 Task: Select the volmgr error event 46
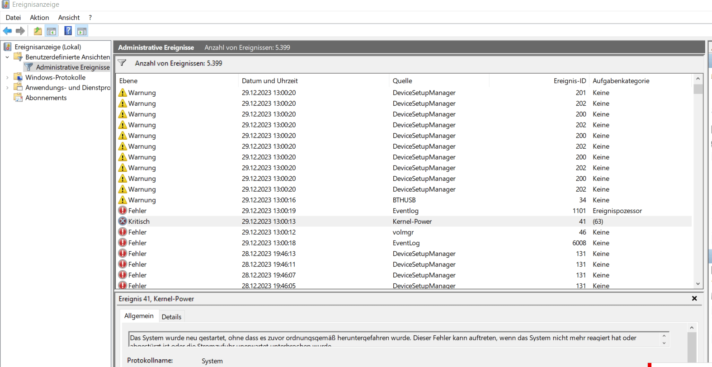coord(404,232)
